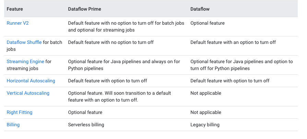
Task: Click Dataflow's Optional feature cell for Runner V2
Action: click(207, 23)
